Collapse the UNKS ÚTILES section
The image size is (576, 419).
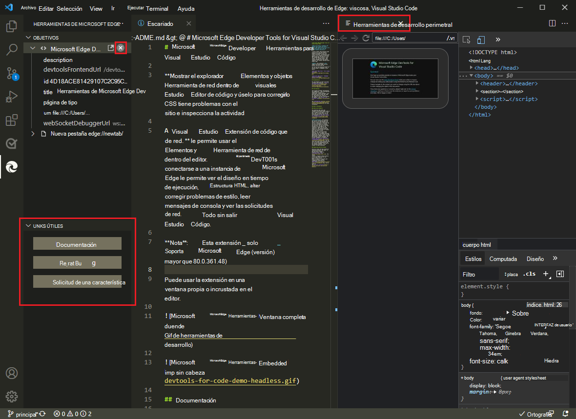pyautogui.click(x=28, y=226)
